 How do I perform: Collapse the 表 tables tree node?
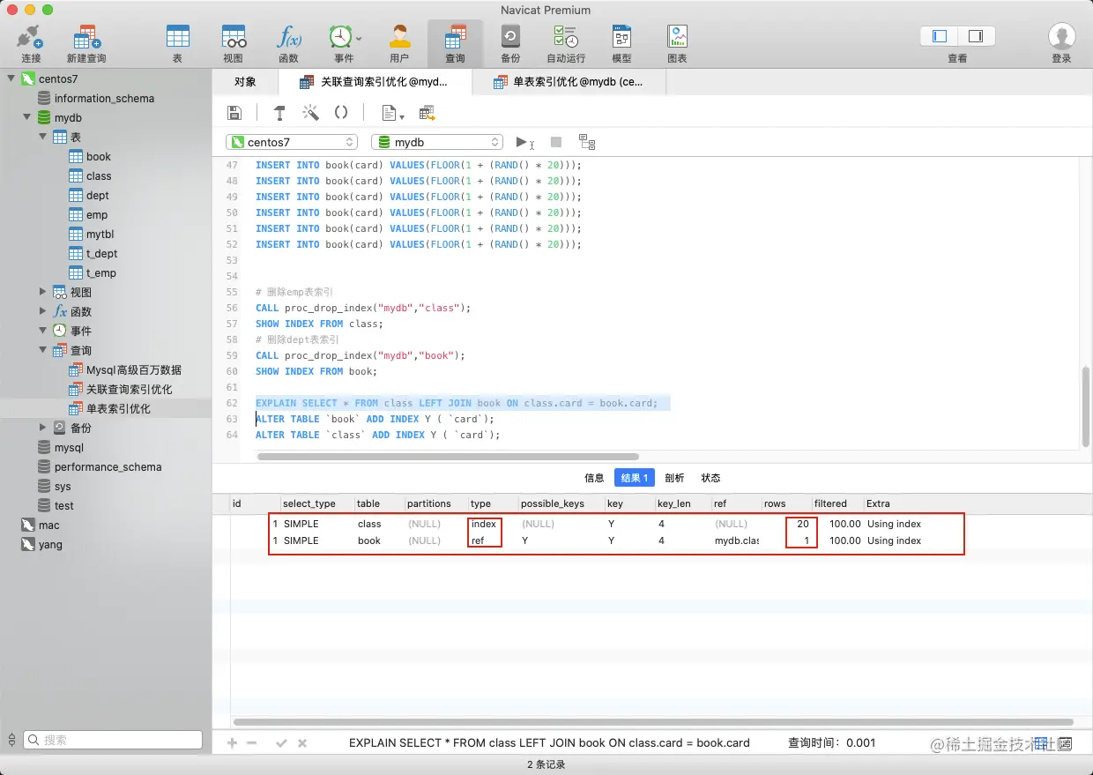coord(43,137)
